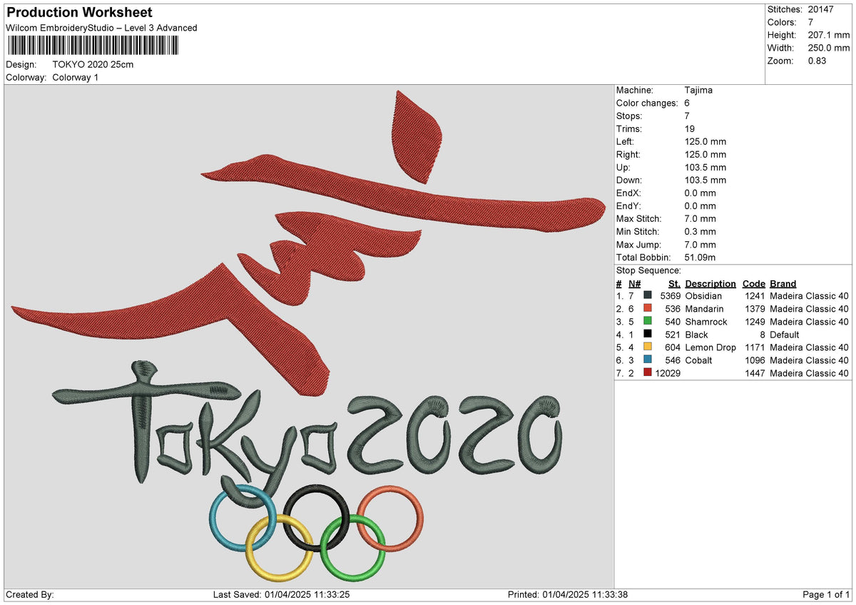Image resolution: width=856 pixels, height=605 pixels.
Task: Click the stitch count '12029' in row 7
Action: (668, 373)
